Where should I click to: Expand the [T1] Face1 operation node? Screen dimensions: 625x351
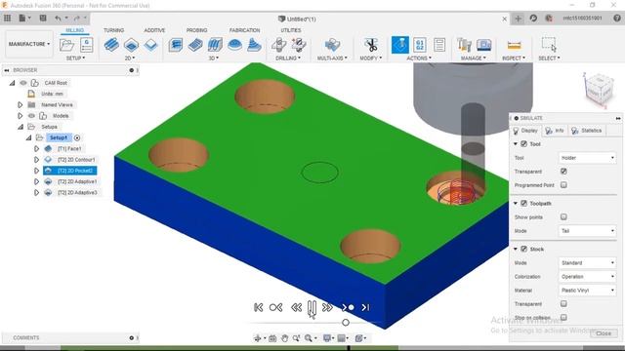(36, 148)
